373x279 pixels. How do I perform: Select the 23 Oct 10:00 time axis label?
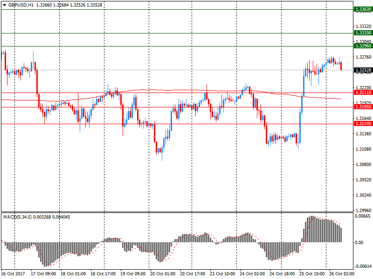click(223, 274)
